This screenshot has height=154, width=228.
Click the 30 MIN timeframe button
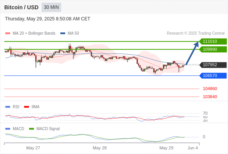51,7
